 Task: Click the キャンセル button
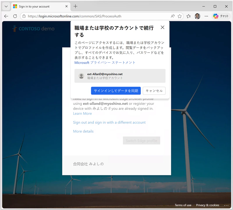point(154,91)
